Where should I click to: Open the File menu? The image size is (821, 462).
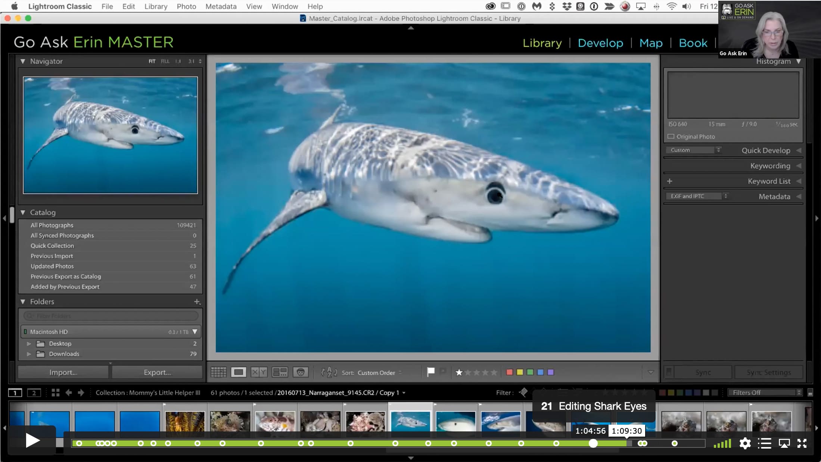[x=107, y=6]
